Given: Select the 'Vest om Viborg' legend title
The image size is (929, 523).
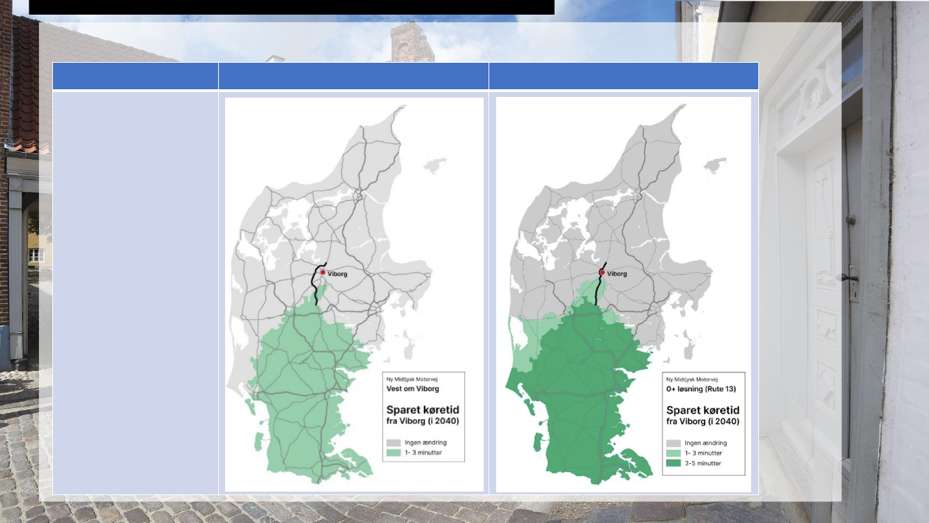Looking at the screenshot, I should click(413, 388).
